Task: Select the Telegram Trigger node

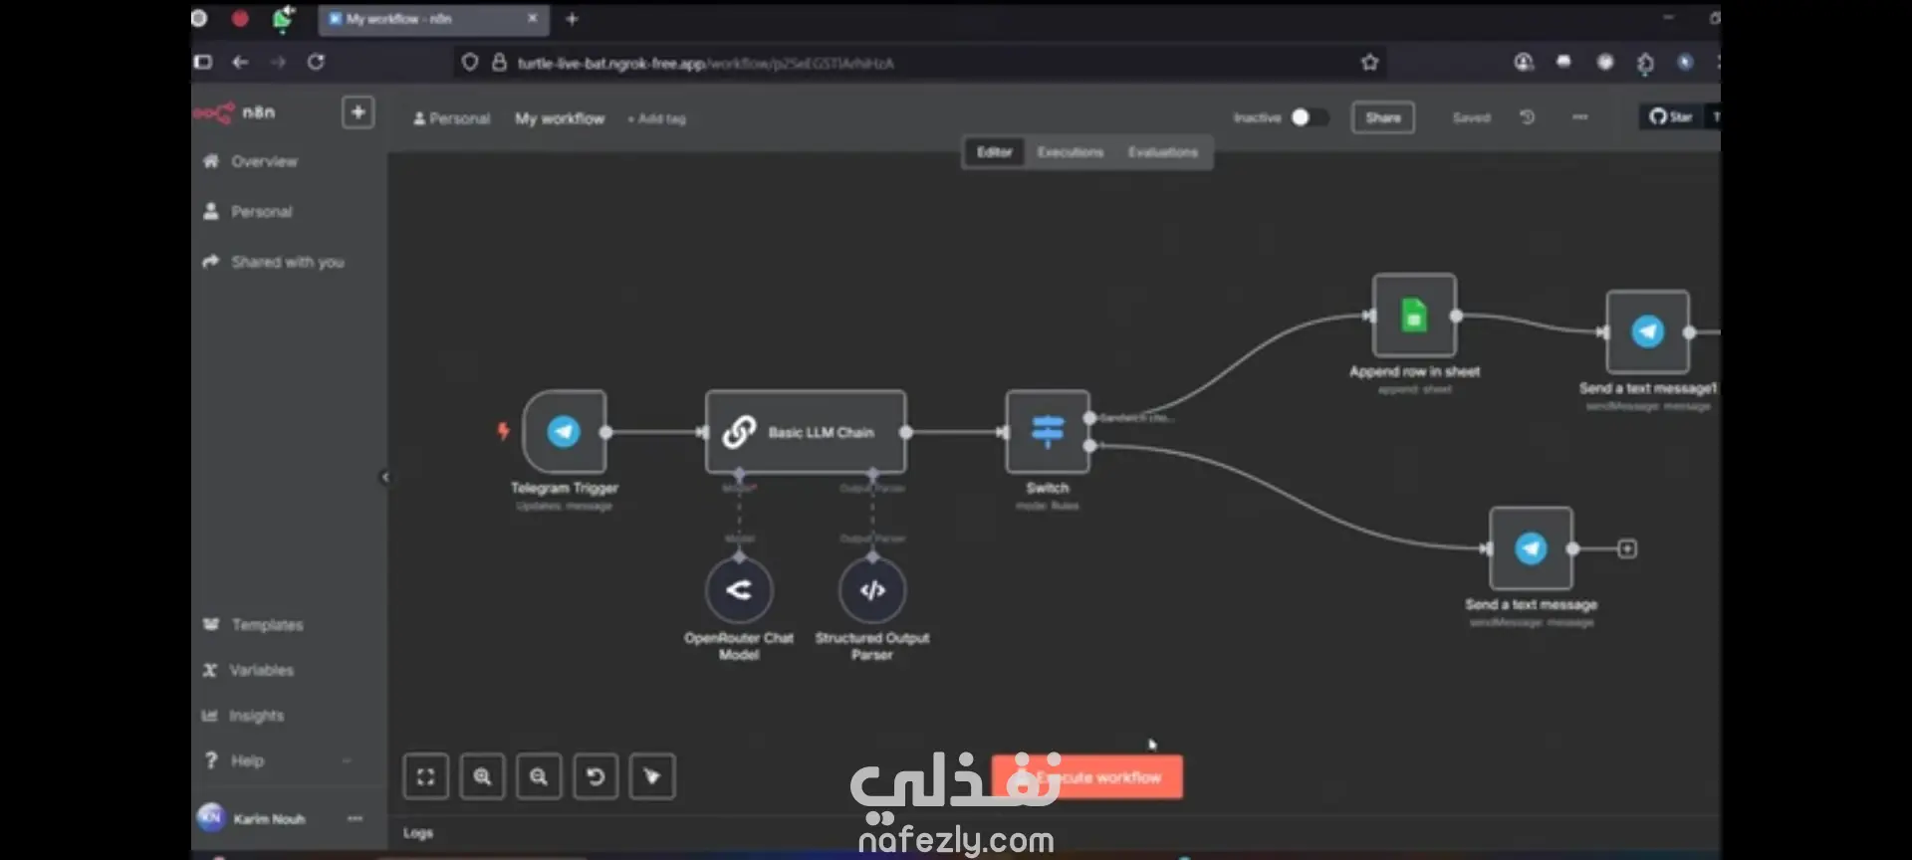Action: (x=564, y=432)
